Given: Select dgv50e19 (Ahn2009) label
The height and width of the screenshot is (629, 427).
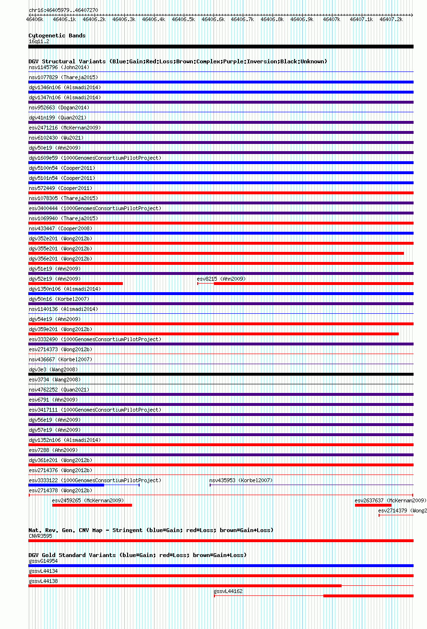Looking at the screenshot, I should point(55,148).
